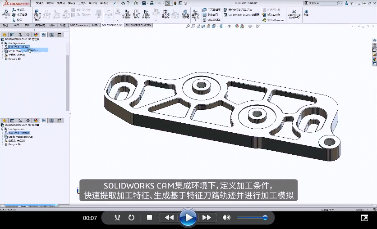377x229 pixels.
Task: Click the Save icon in the top toolbar
Action: (144, 3)
